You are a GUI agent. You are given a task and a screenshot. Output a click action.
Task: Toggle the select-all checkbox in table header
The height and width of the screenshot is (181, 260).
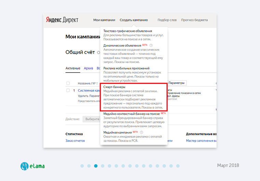tap(68, 83)
